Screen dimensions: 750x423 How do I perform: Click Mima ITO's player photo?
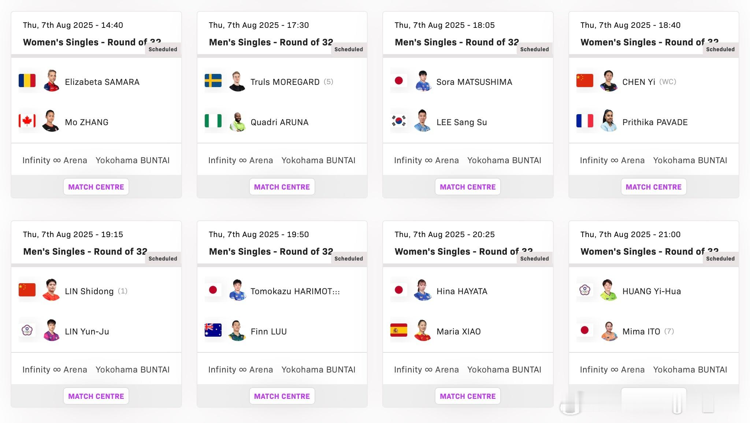(x=609, y=331)
